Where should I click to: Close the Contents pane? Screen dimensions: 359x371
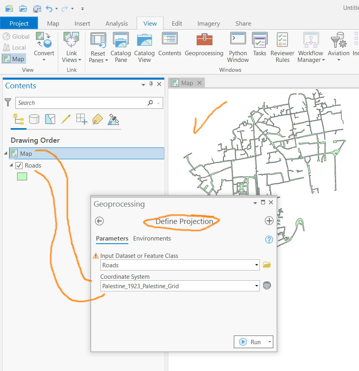[159, 84]
